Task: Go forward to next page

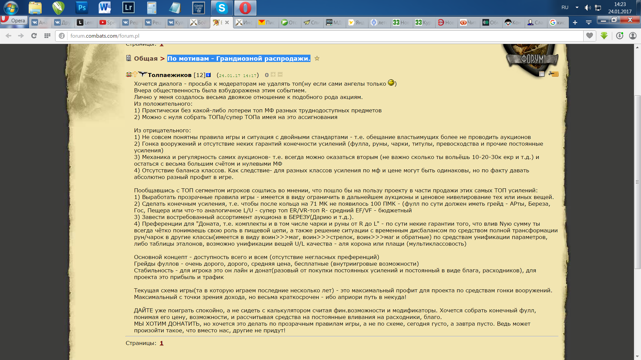Action: pos(21,36)
